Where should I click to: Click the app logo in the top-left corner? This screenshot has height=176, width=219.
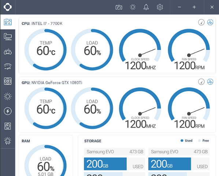pos(8,7)
